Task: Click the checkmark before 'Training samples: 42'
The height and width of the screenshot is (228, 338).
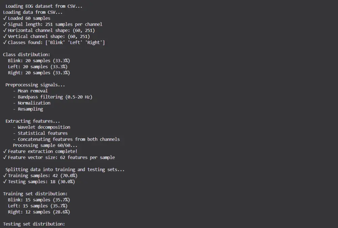Action: pos(5,176)
